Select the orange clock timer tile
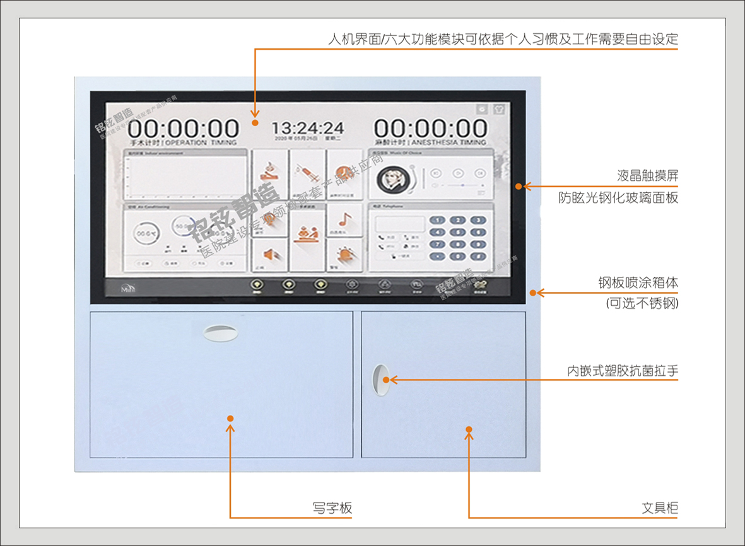The width and height of the screenshot is (745, 546). (344, 174)
